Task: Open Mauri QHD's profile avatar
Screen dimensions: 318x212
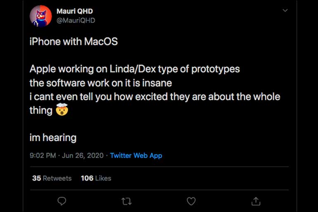Action: tap(41, 16)
